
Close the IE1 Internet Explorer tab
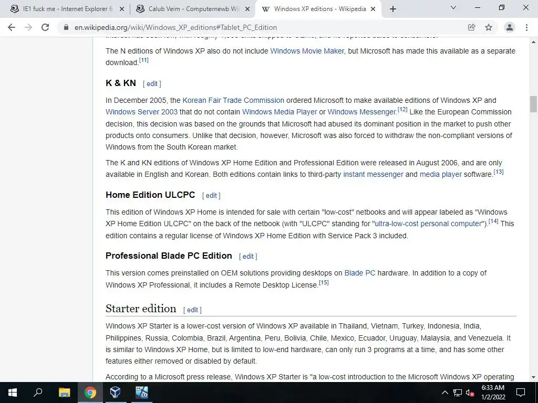[x=122, y=9]
